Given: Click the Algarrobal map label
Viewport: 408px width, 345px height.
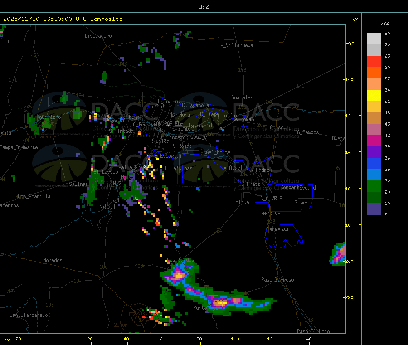Looking at the screenshot, I should [199, 126].
